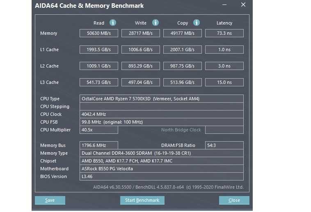Start Benchmark run
The width and height of the screenshot is (311, 212).
pos(142,200)
